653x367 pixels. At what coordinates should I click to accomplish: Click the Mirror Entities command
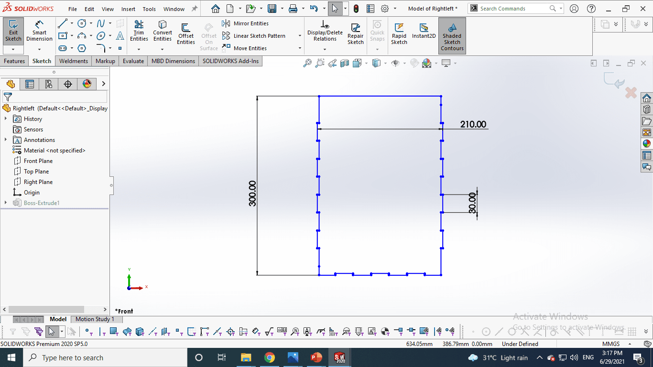pos(246,23)
